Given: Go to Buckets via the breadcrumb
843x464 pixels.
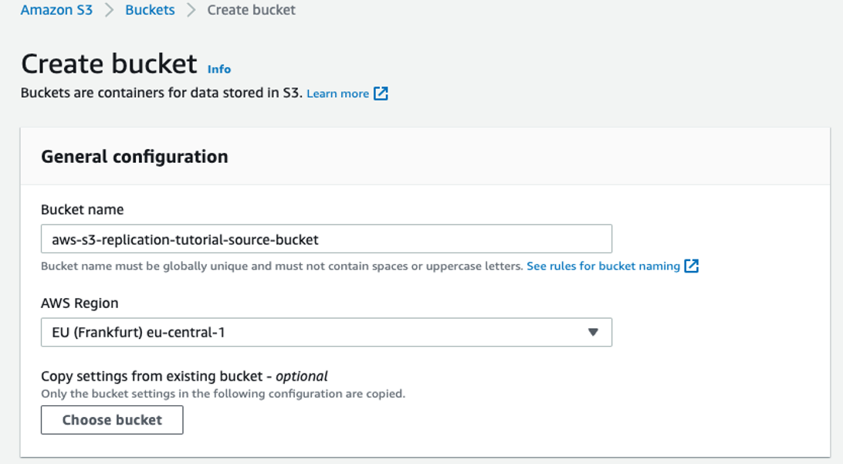Looking at the screenshot, I should click(150, 10).
